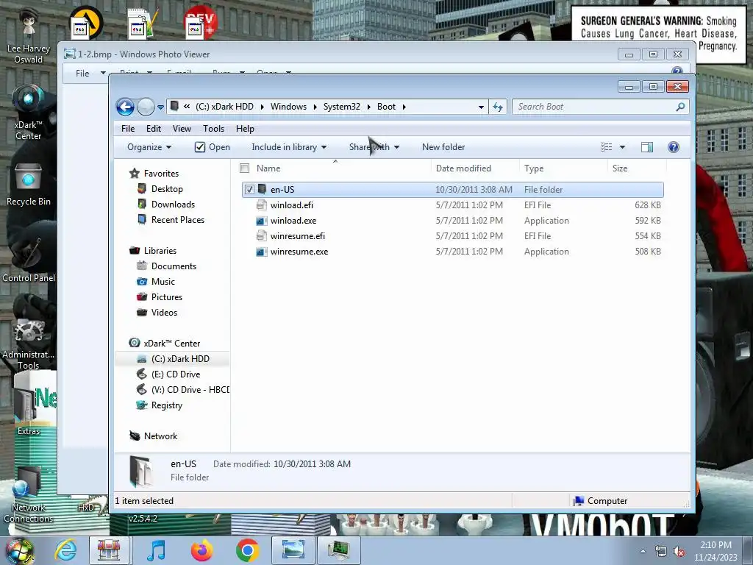
Task: Toggle the select-all checkbox in header
Action: pos(244,168)
